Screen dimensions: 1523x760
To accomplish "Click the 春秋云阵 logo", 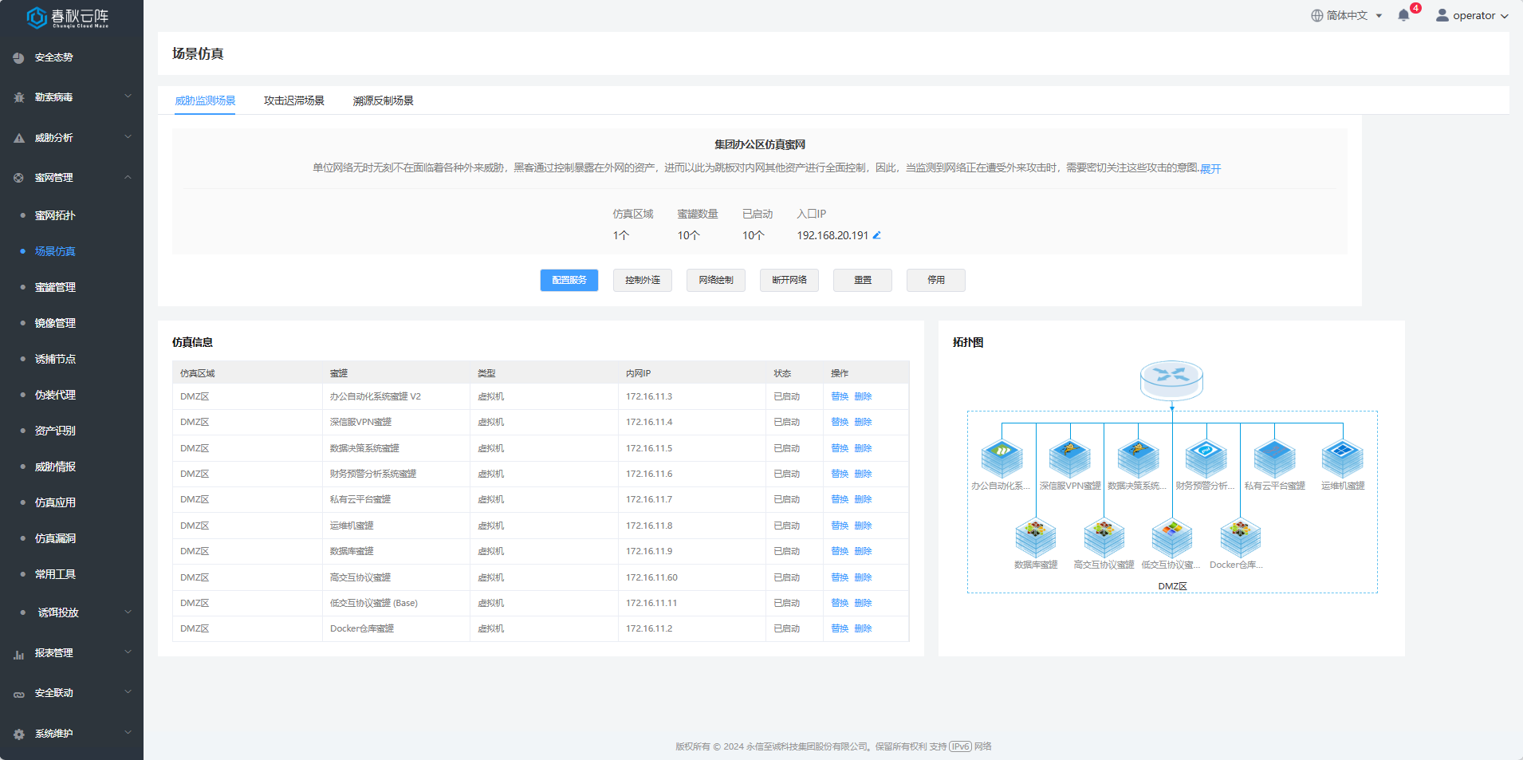I will (x=68, y=18).
